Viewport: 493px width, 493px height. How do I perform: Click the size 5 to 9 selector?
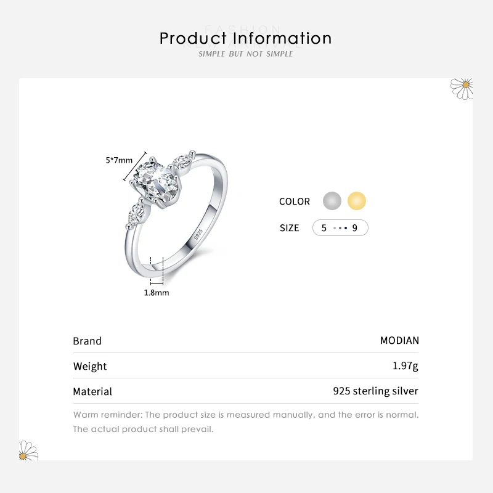pos(340,228)
